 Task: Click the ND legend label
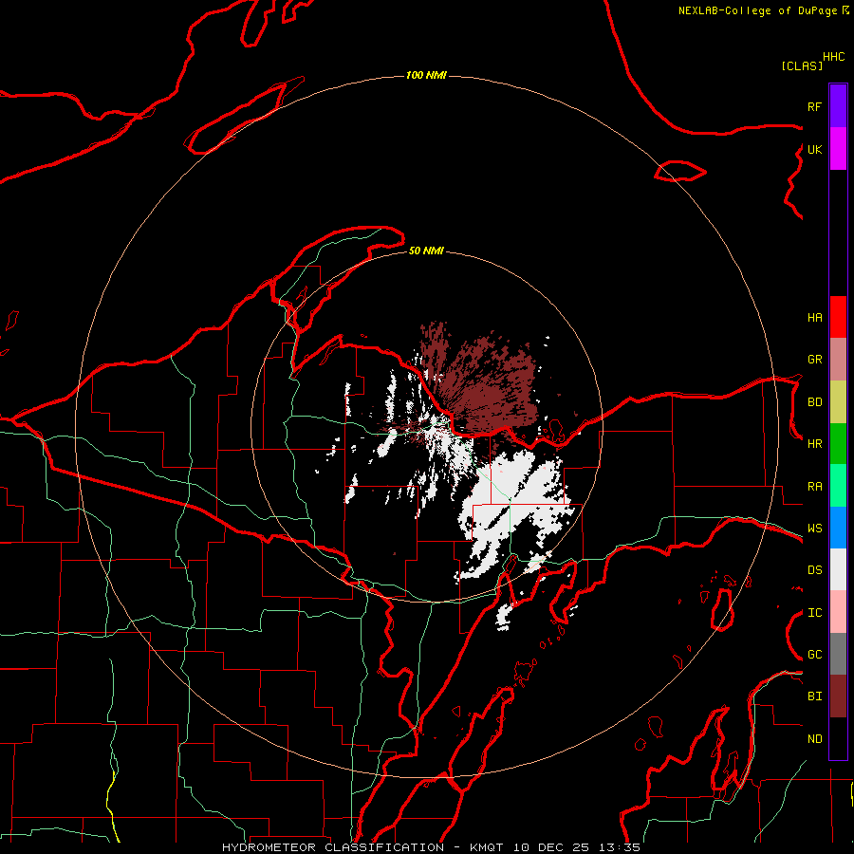(x=814, y=739)
